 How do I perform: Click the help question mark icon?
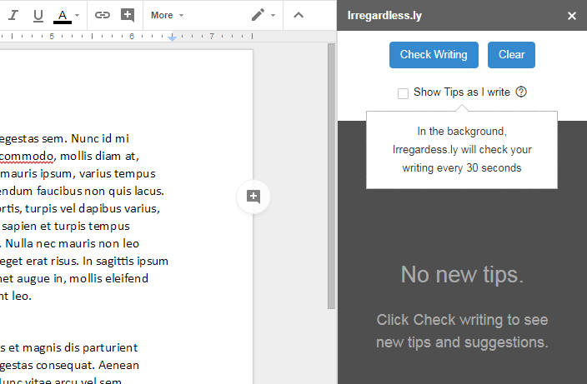pyautogui.click(x=521, y=92)
